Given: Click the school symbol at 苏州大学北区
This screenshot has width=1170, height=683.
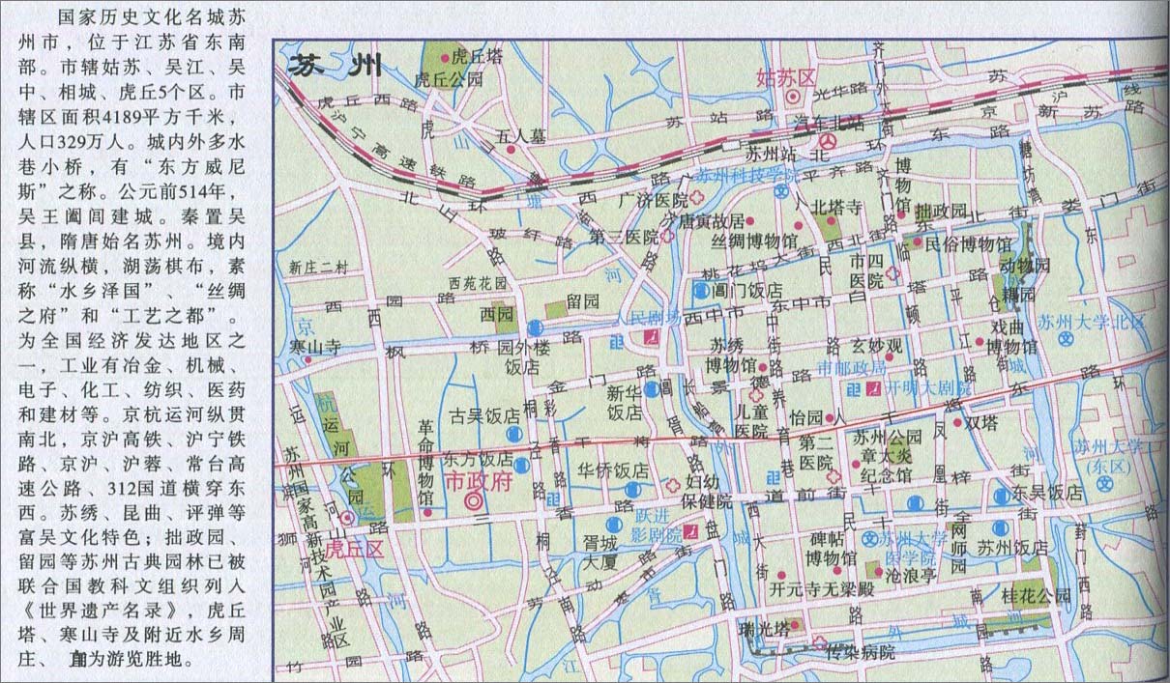Looking at the screenshot, I should 1067,339.
